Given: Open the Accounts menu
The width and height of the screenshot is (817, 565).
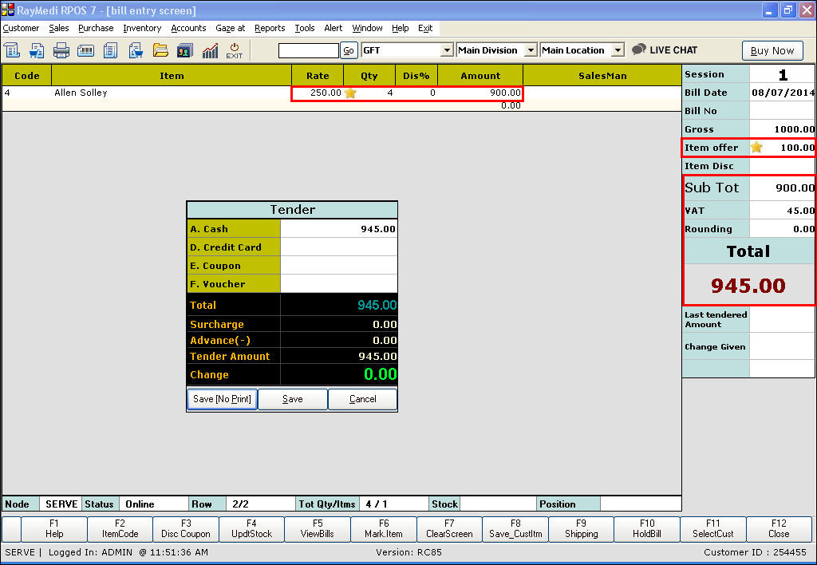Looking at the screenshot, I should [x=188, y=28].
